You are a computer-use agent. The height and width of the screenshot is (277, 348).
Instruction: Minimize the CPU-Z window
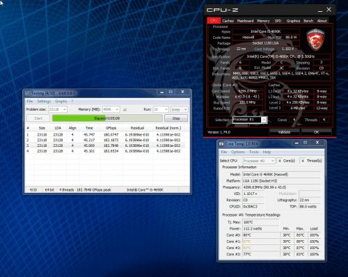[320, 10]
